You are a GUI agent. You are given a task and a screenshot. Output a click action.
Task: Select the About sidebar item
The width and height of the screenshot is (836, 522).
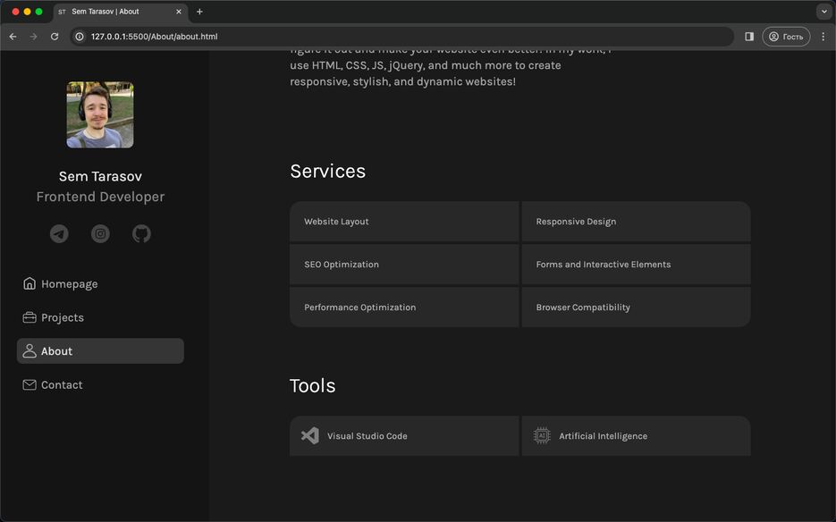100,351
